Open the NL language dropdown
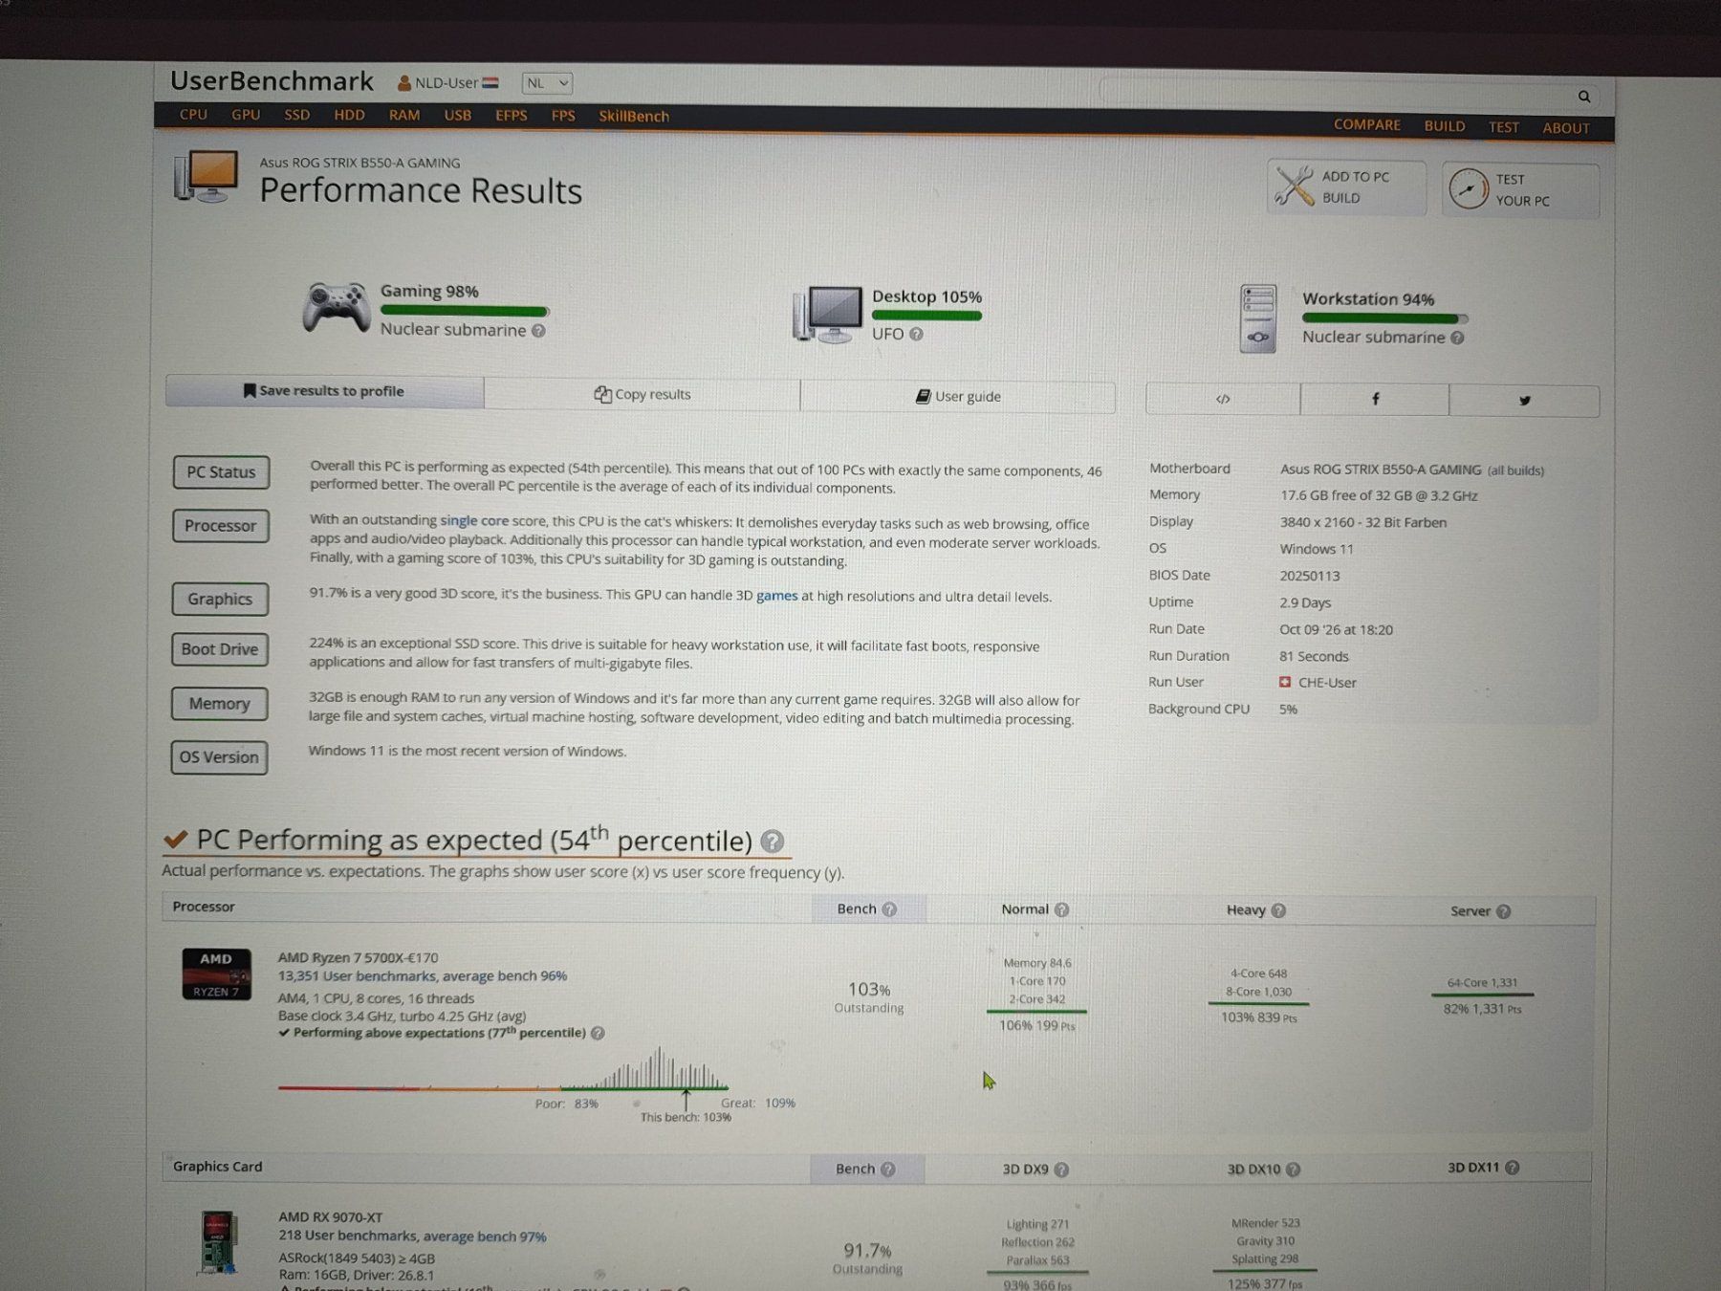The height and width of the screenshot is (1291, 1721). tap(547, 83)
